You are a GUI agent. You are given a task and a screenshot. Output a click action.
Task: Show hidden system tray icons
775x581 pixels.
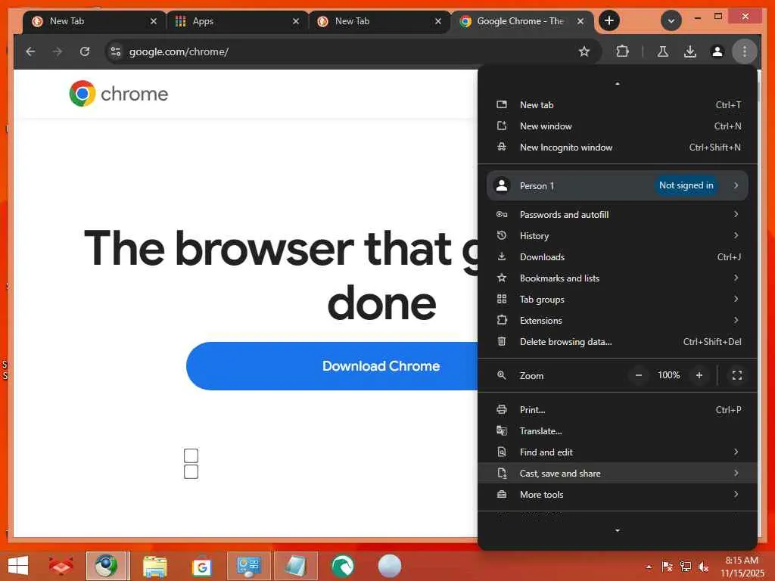point(649,567)
